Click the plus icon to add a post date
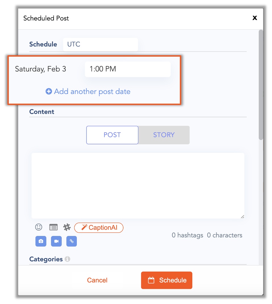The image size is (272, 304). click(x=49, y=91)
